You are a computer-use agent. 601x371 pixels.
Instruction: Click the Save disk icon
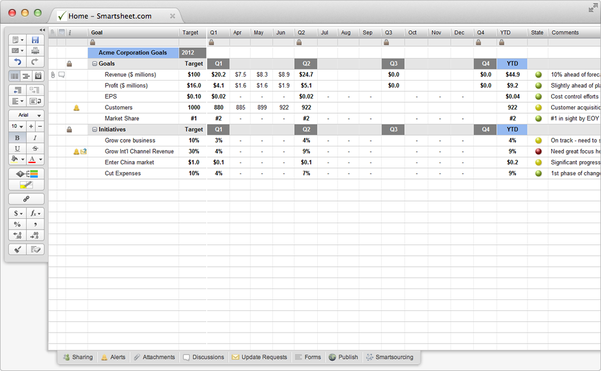tap(35, 40)
